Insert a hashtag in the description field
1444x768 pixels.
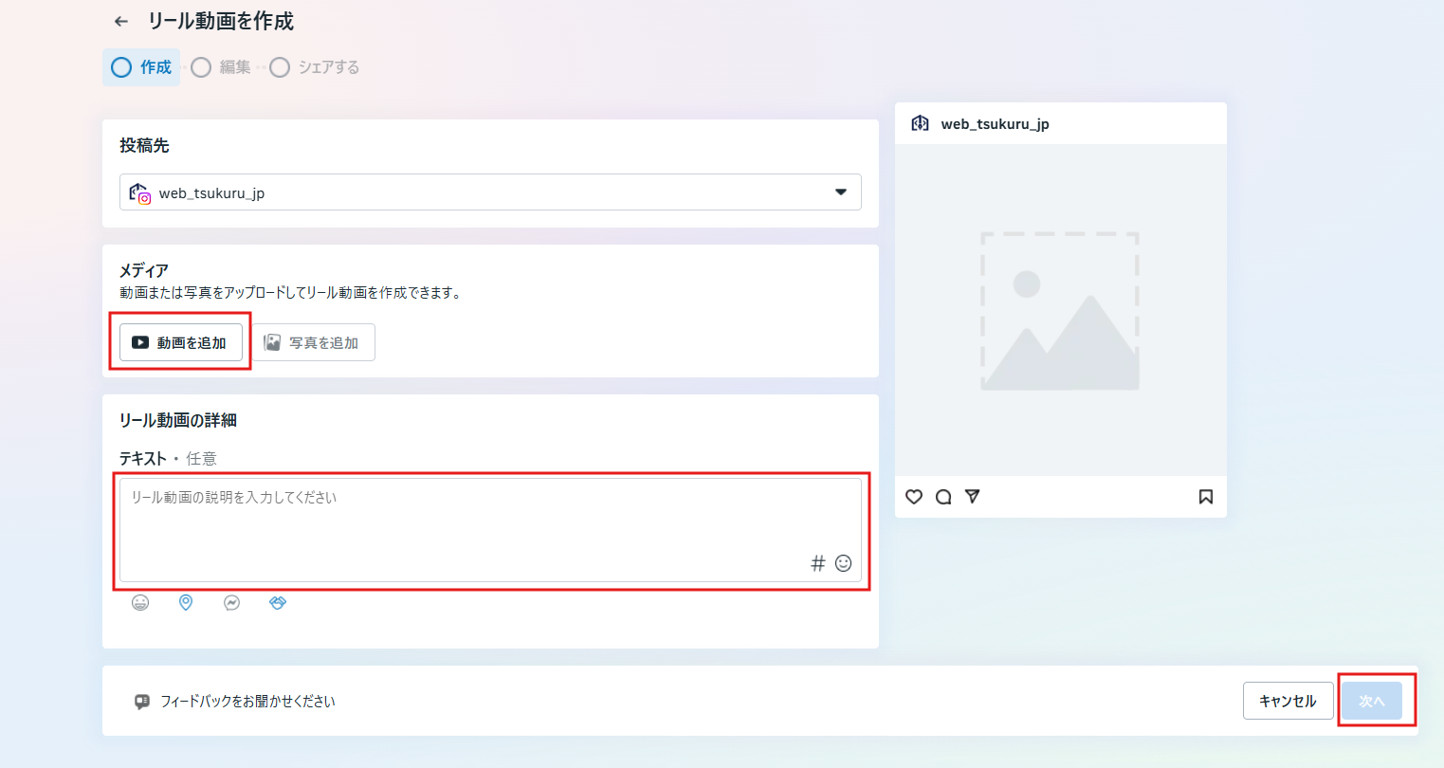pyautogui.click(x=816, y=562)
